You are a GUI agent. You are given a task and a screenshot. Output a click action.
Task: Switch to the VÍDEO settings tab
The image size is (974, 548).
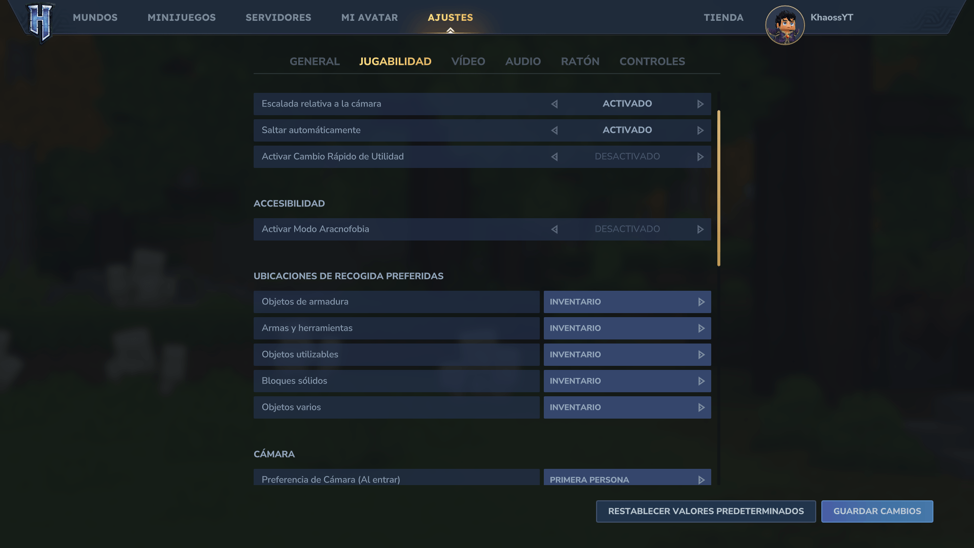[x=468, y=61]
